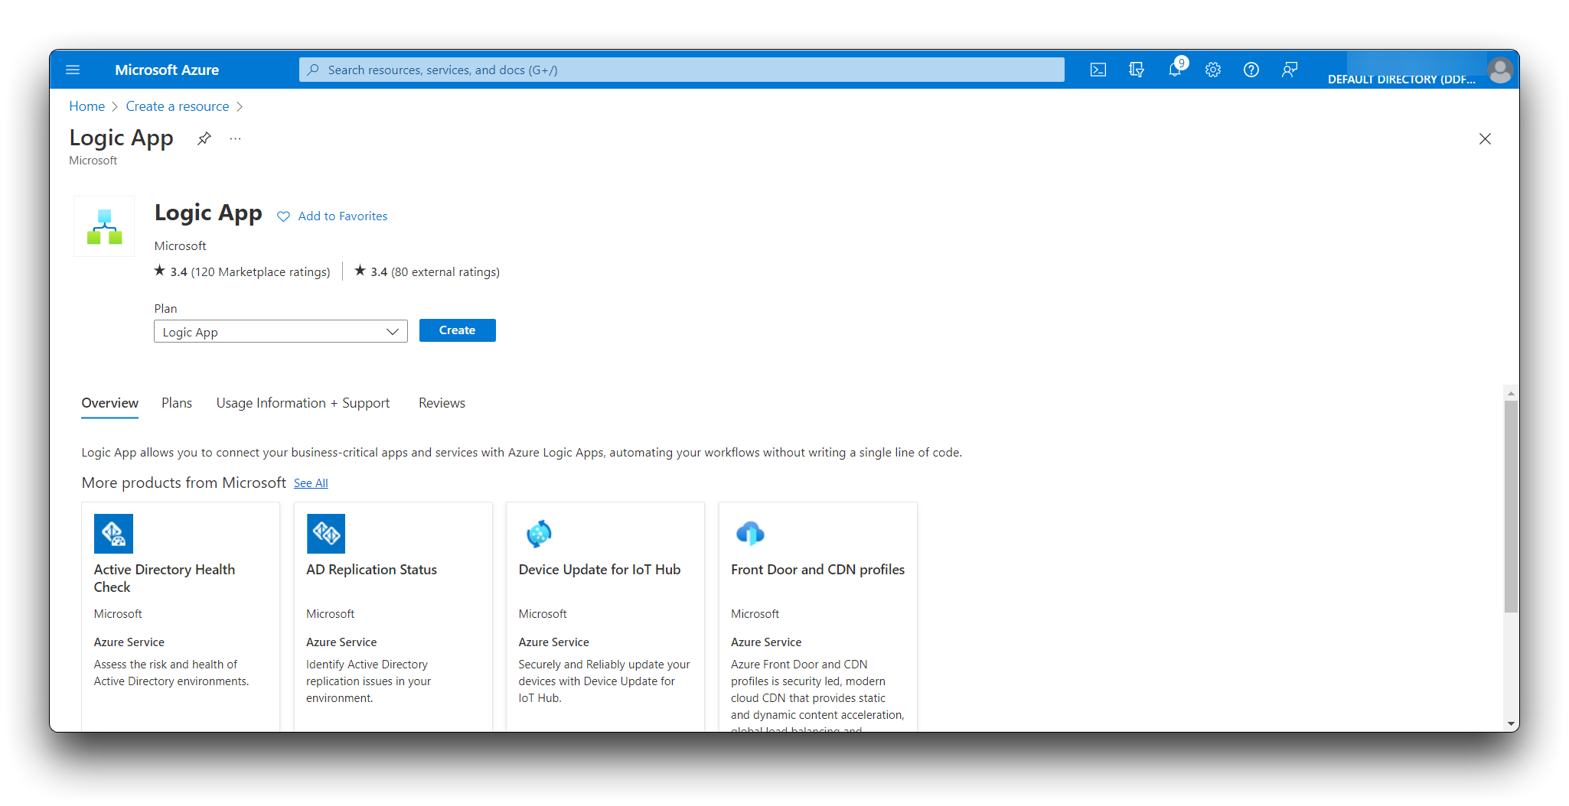The width and height of the screenshot is (1569, 806).
Task: Click the Add to Favorites link
Action: click(343, 216)
